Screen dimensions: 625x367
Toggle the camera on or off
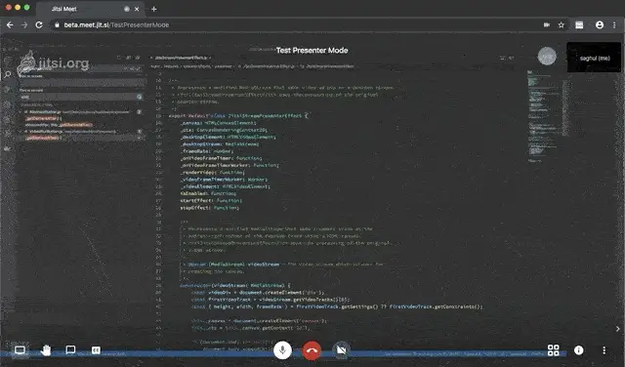[x=341, y=350]
